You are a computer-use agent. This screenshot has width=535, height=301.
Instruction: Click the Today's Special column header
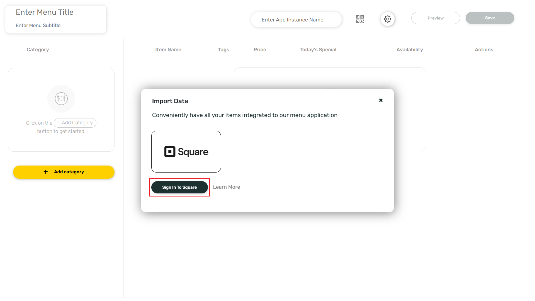(x=318, y=50)
